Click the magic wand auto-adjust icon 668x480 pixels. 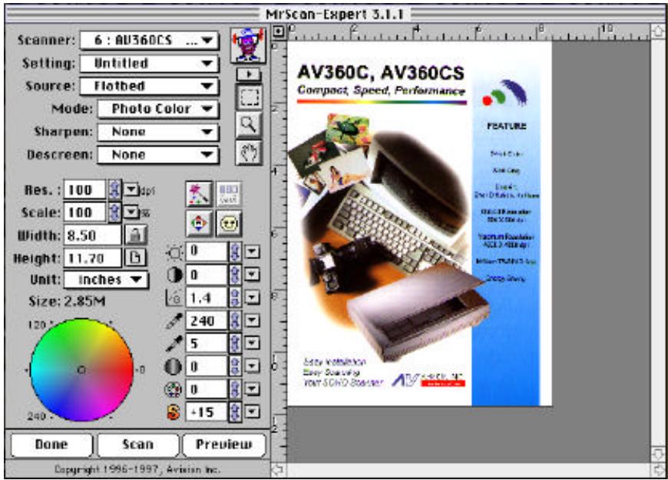(x=199, y=194)
